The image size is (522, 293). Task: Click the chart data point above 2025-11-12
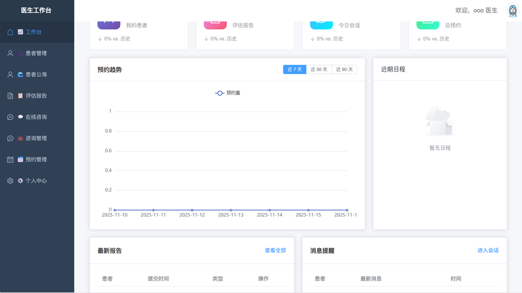[192, 210]
